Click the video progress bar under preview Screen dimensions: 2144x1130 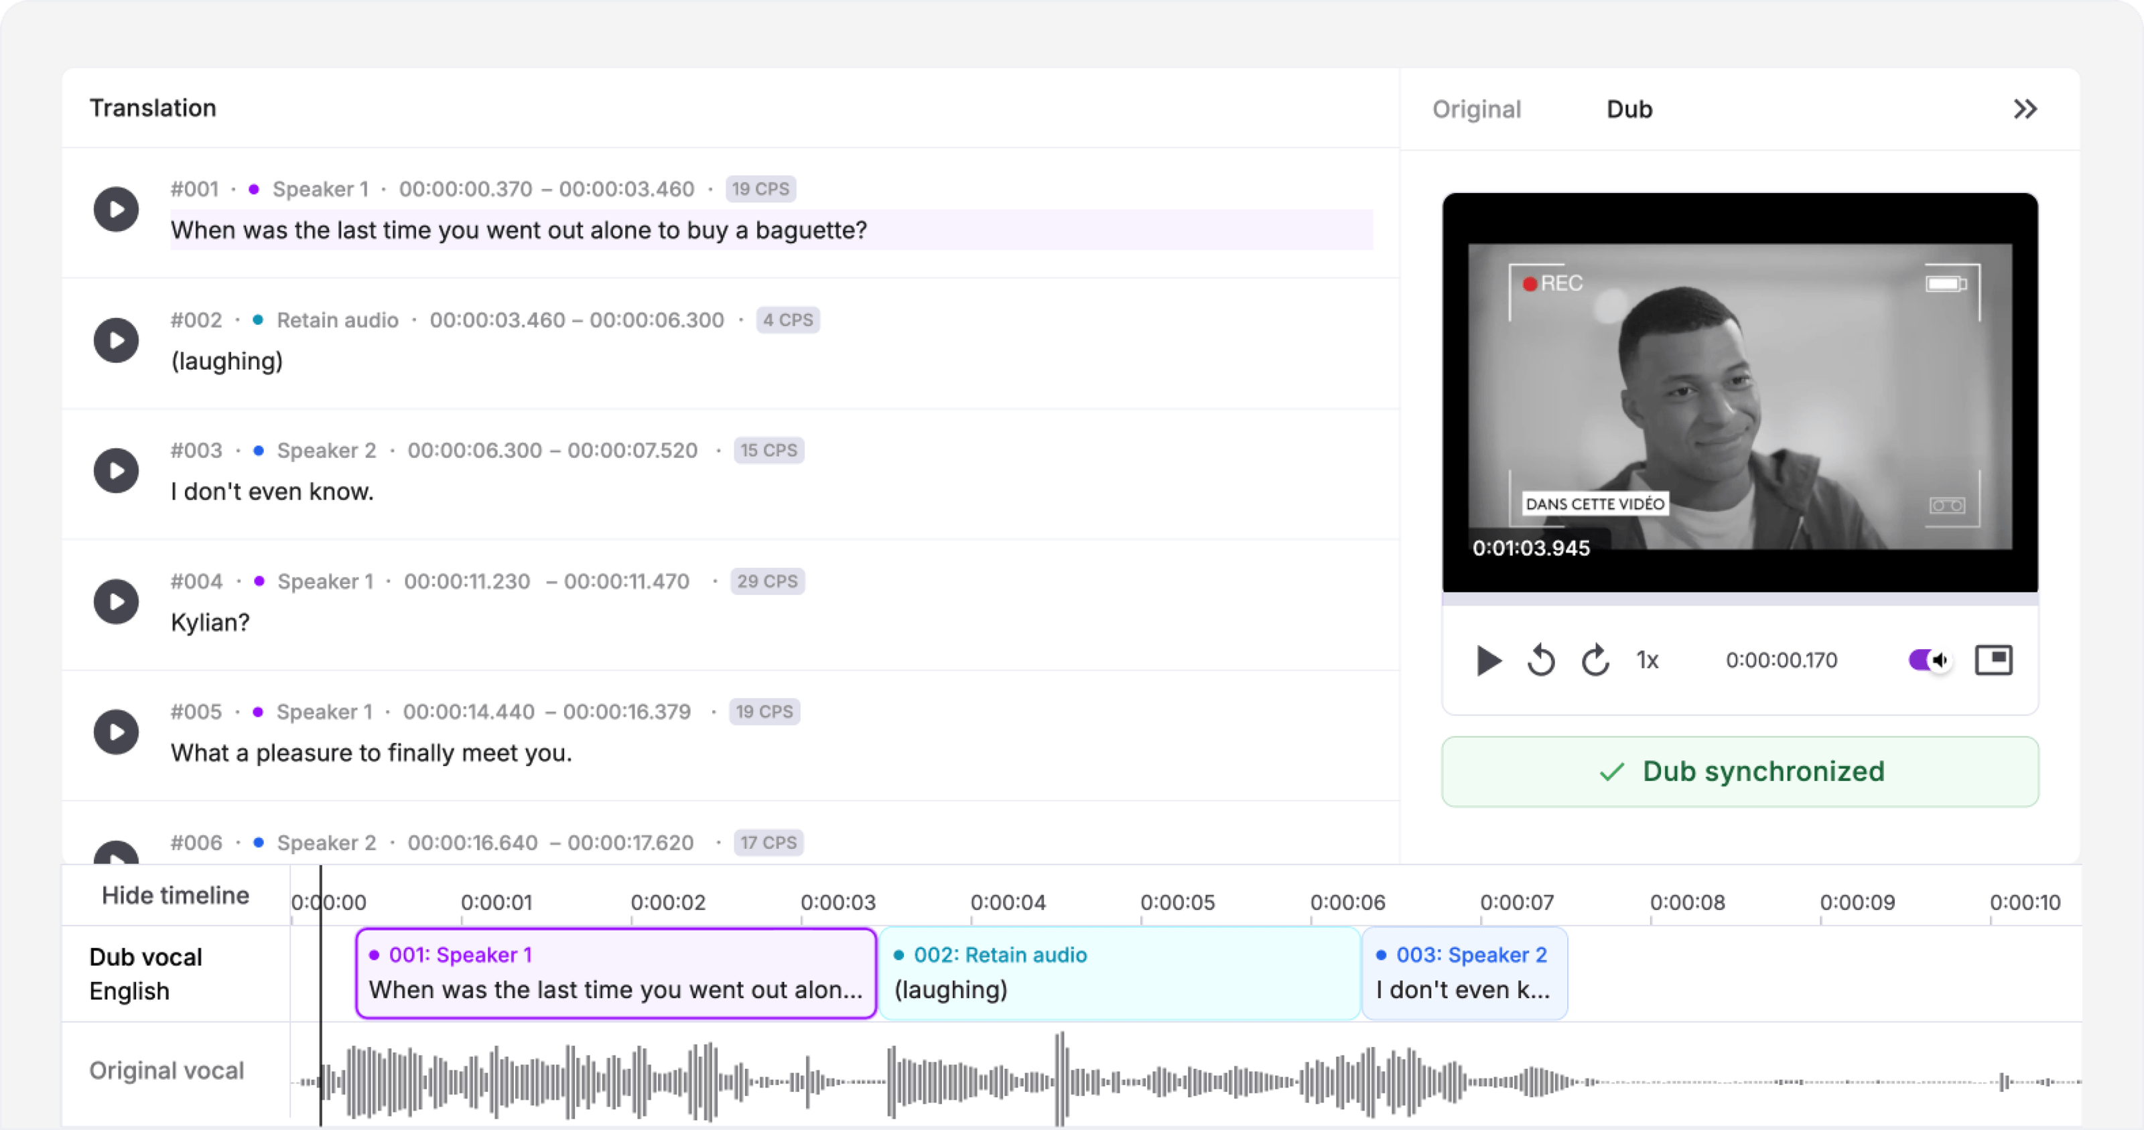click(1739, 598)
